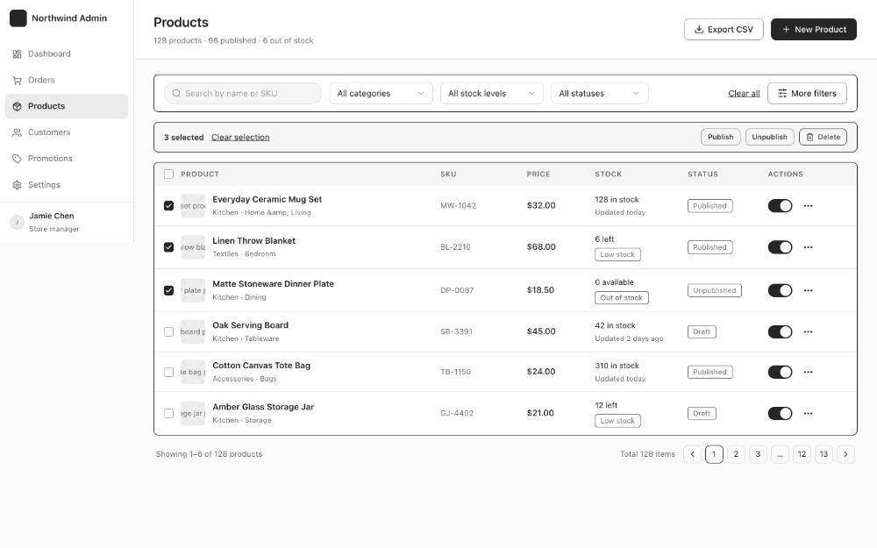
Task: Click the Cotton Canvas Tote Bag thumbnail
Action: point(193,372)
